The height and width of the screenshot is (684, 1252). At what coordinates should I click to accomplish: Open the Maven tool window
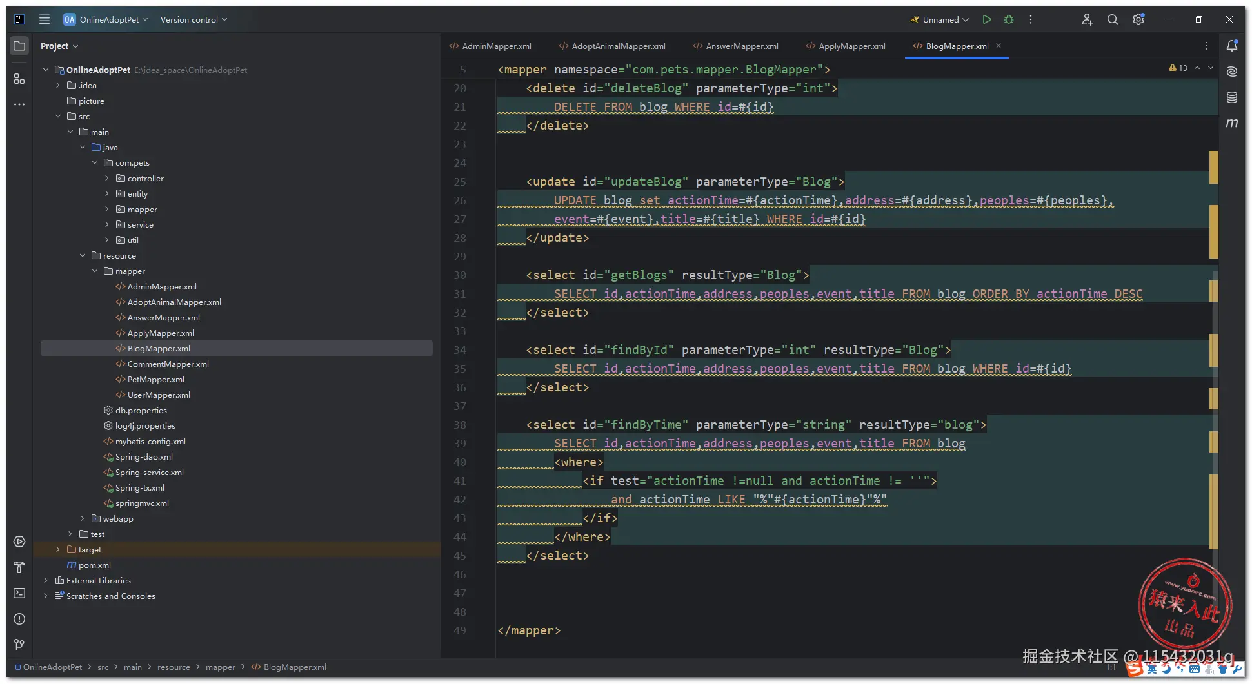[1232, 123]
